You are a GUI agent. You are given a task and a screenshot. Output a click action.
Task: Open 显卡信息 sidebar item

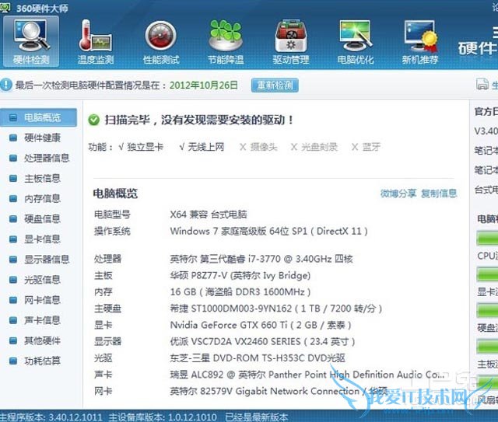pyautogui.click(x=38, y=239)
